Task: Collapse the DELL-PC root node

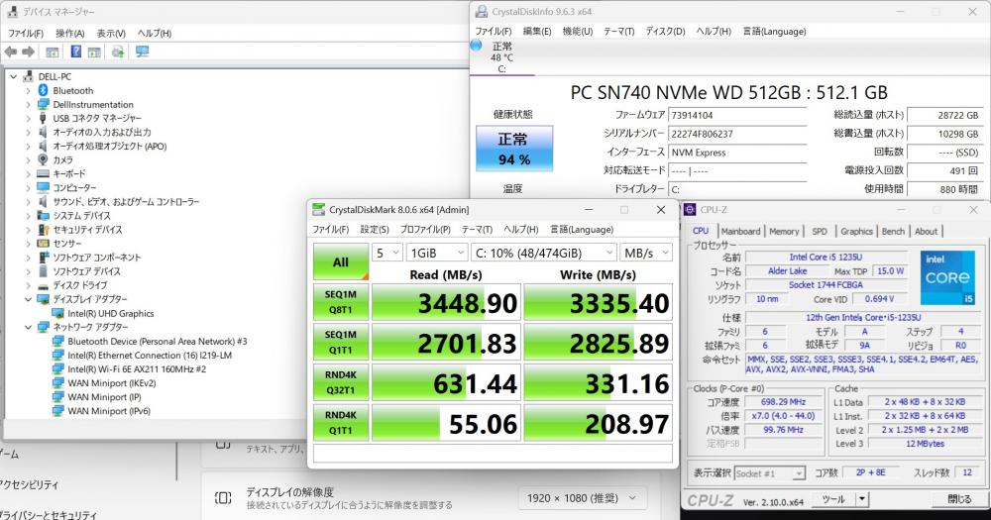Action: coord(13,76)
